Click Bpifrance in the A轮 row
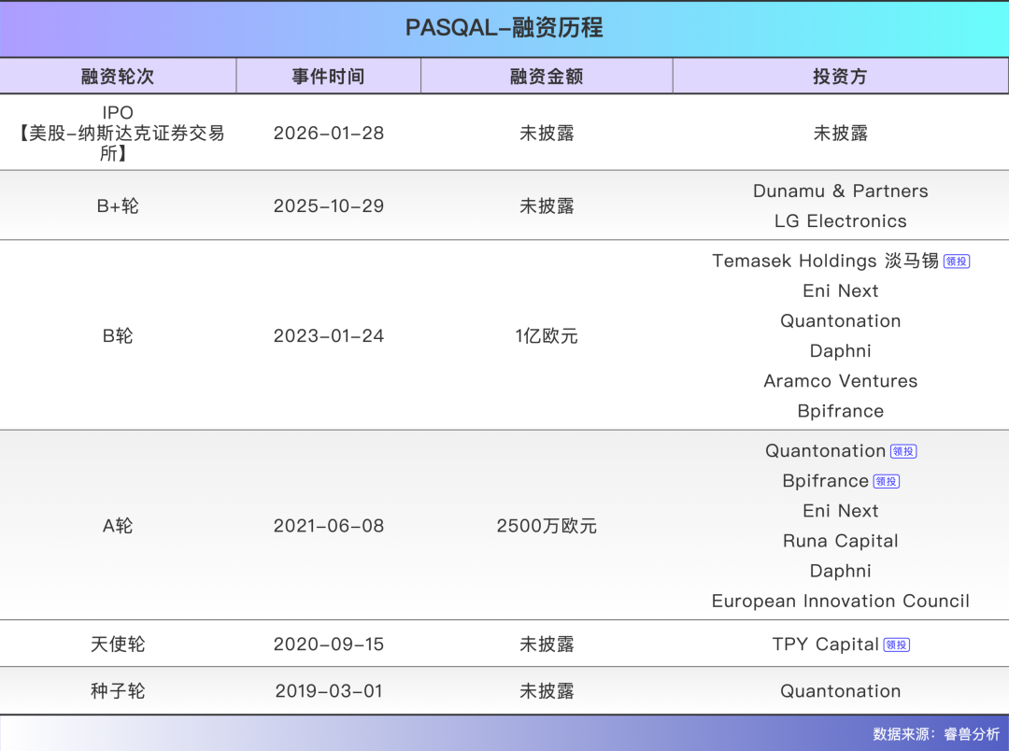 click(x=826, y=481)
